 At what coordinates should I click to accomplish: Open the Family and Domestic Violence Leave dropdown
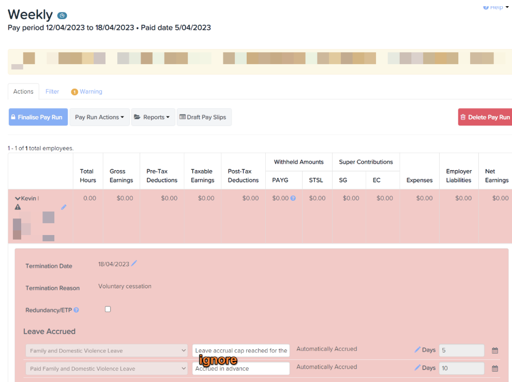[x=106, y=351]
